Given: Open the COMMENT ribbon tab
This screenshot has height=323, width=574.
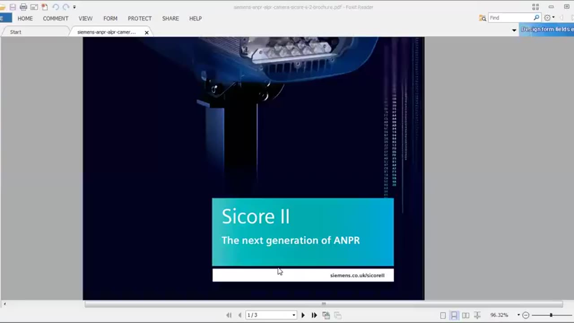Looking at the screenshot, I should (x=56, y=18).
